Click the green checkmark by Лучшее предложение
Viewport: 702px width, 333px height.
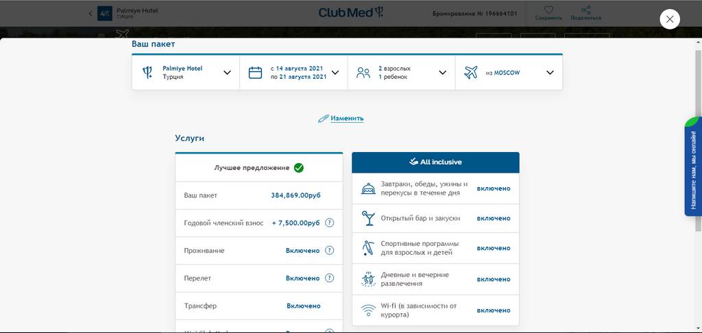point(299,168)
